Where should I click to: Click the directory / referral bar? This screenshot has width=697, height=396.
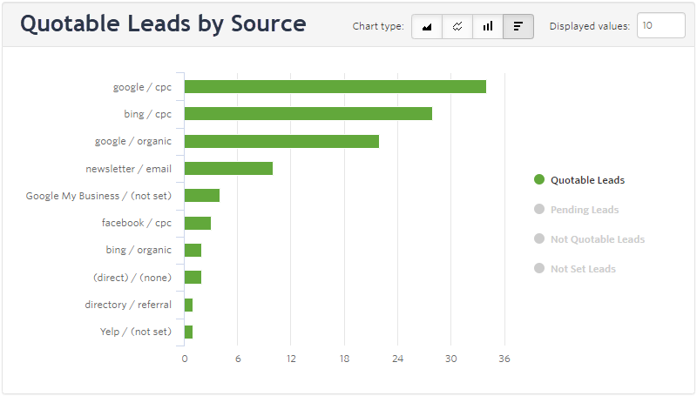(188, 305)
